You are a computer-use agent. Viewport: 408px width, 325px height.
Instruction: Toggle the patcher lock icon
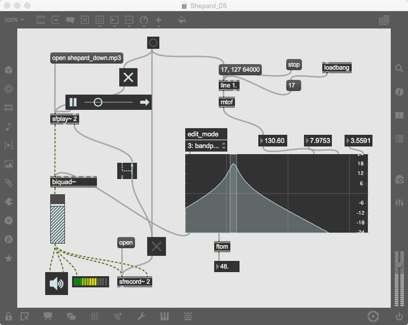pyautogui.click(x=9, y=316)
